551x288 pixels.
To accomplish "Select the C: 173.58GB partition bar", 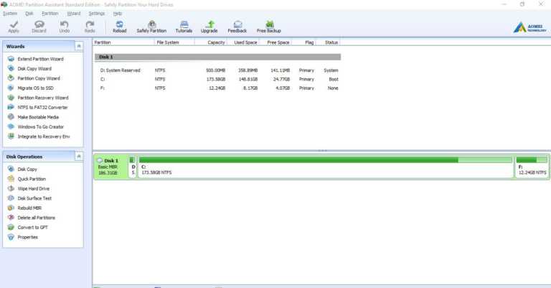I will click(326, 167).
